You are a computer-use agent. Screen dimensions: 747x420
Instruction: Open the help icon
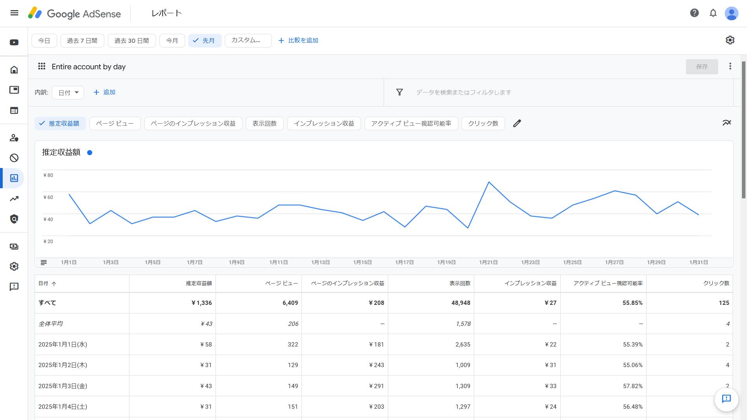[x=694, y=13]
